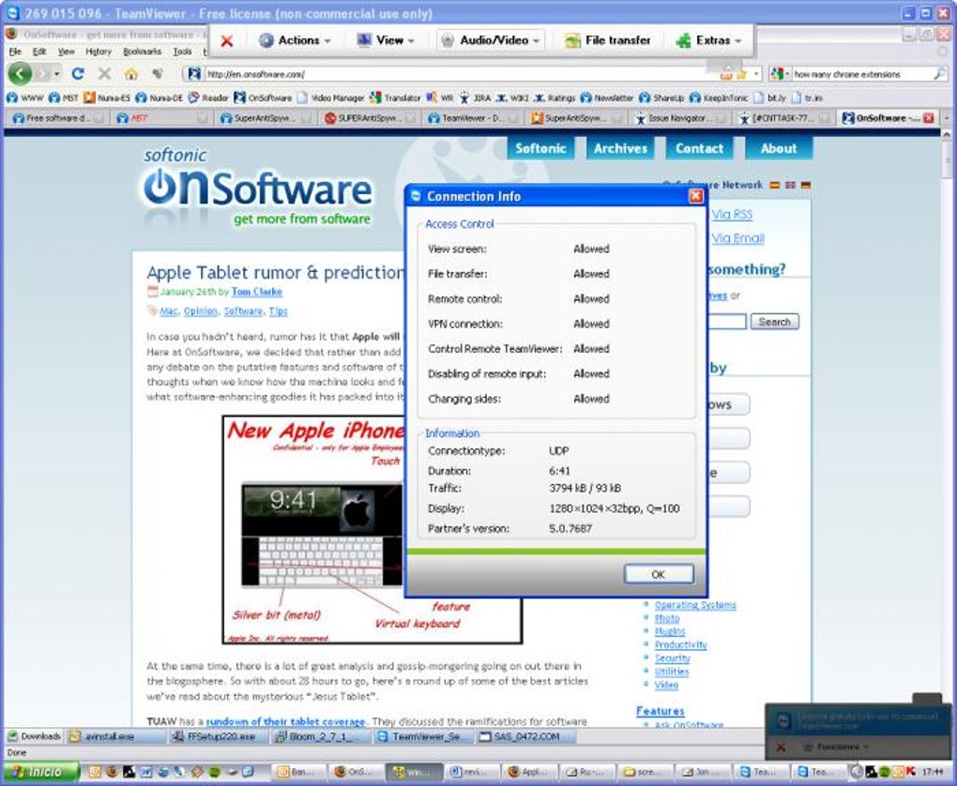Open the Nuna-ES bookmark
This screenshot has width=957, height=786.
click(x=107, y=98)
